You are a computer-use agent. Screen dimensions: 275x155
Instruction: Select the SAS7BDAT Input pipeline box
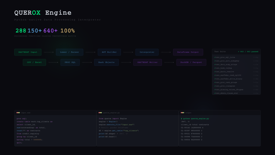(x=28, y=52)
